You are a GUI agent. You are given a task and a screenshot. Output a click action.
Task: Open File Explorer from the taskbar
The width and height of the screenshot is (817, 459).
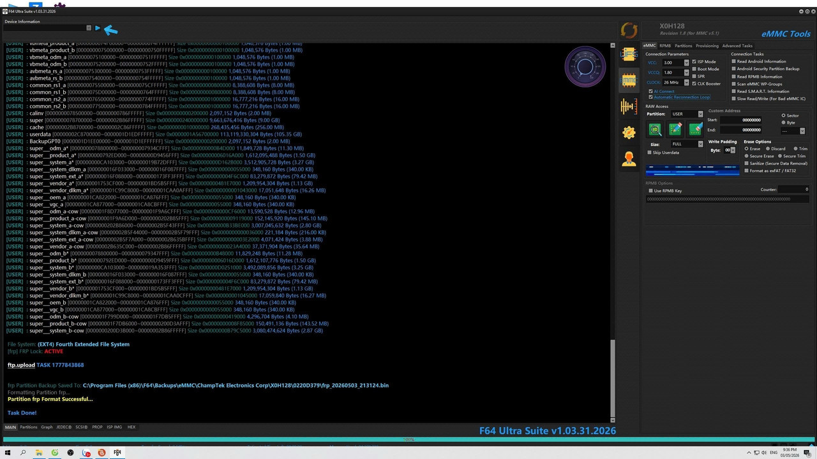click(39, 453)
